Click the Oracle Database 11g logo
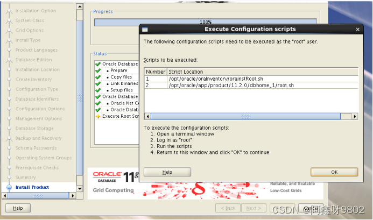Screen dimensions: 373x220 pos(116,177)
